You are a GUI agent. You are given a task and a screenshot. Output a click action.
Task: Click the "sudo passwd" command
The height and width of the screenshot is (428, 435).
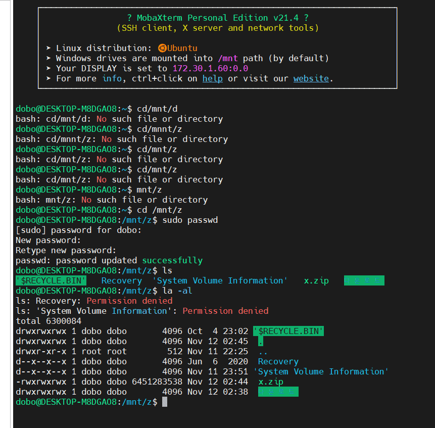click(x=190, y=220)
